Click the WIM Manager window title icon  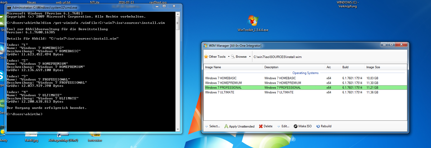pyautogui.click(x=206, y=45)
